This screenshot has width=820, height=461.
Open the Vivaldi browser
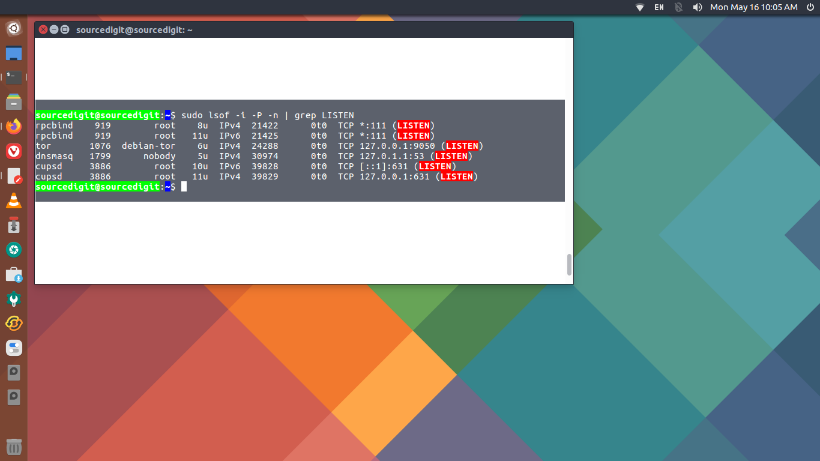tap(14, 151)
